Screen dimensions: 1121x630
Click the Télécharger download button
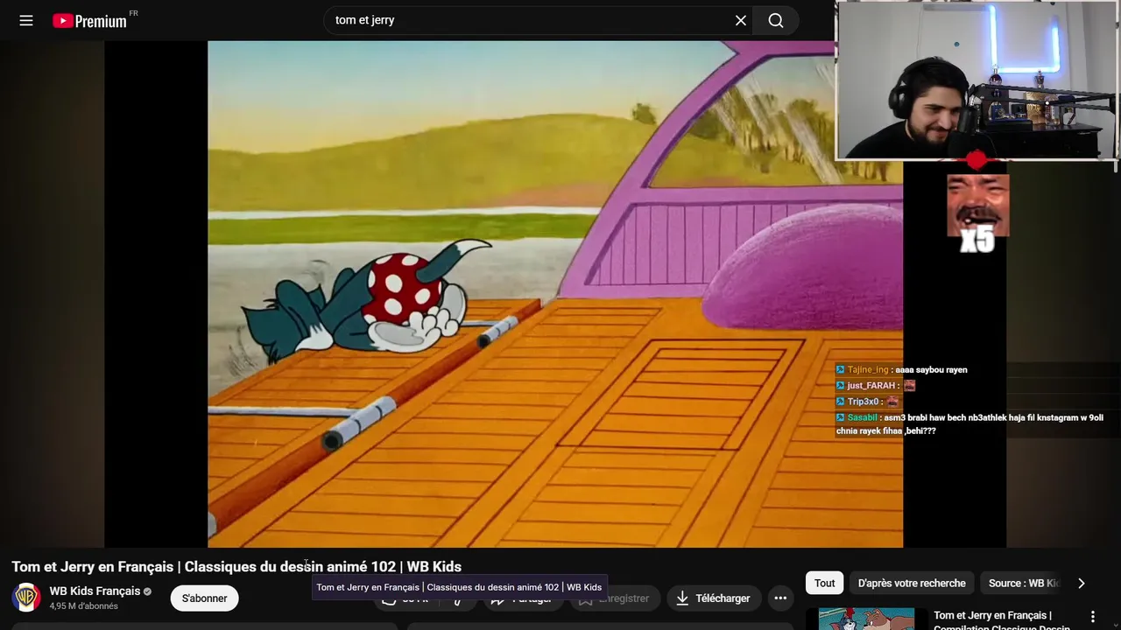coord(713,598)
